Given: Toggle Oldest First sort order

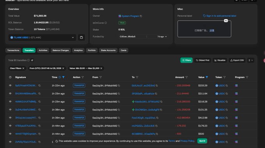Looking at the screenshot, I should (203, 60).
